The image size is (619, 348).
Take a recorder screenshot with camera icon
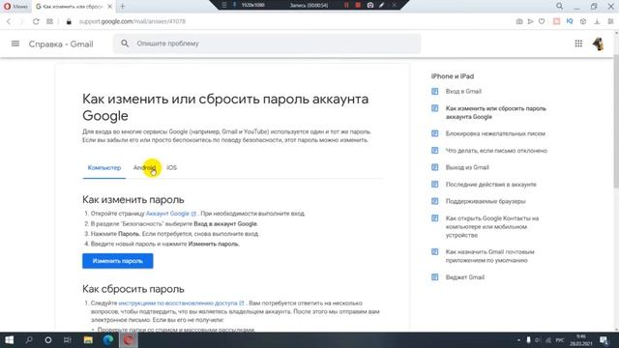[x=370, y=5]
